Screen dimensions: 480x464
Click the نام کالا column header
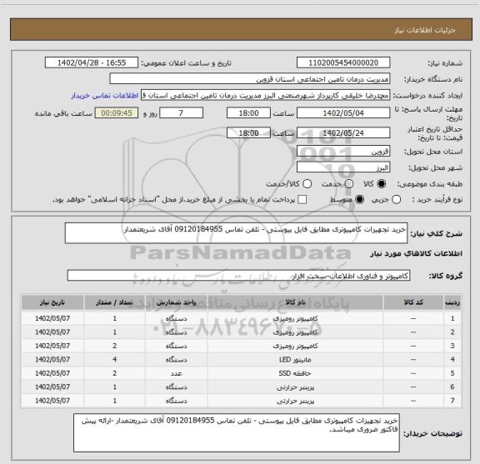click(295, 302)
